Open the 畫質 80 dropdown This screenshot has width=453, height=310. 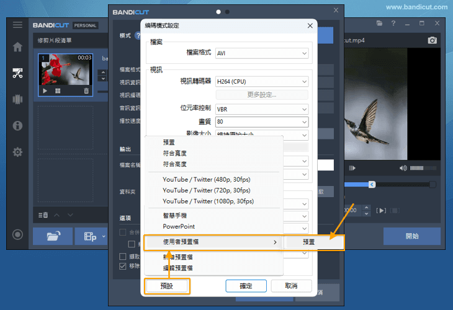262,122
